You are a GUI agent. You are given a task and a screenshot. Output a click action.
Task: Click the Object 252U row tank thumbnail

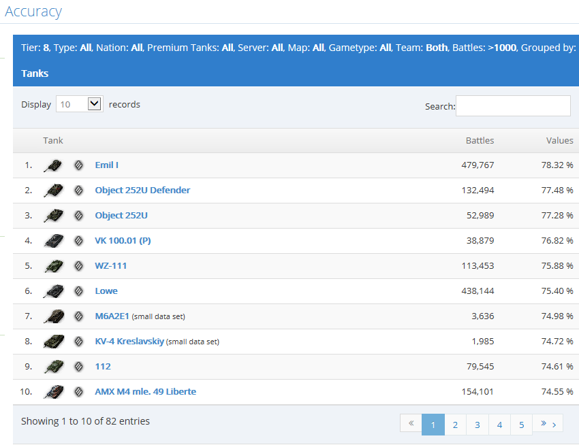point(53,216)
